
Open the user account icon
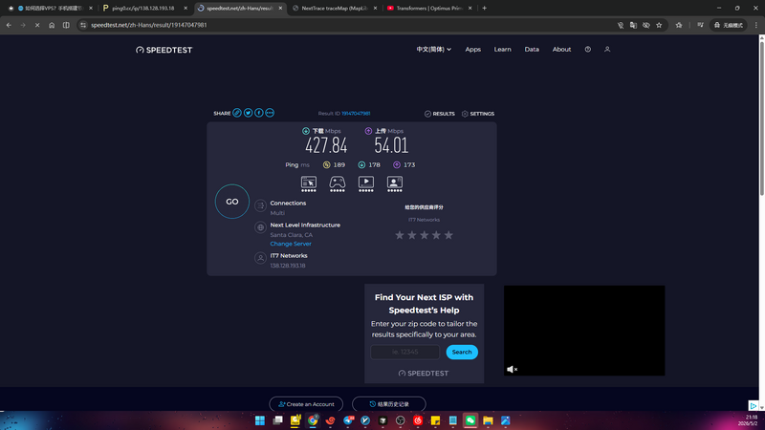point(607,50)
